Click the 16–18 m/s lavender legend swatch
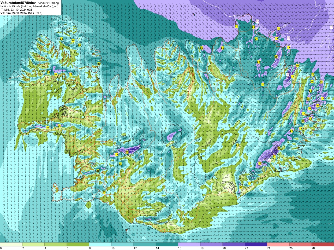The height and width of the screenshot is (250, 334). click(189, 244)
